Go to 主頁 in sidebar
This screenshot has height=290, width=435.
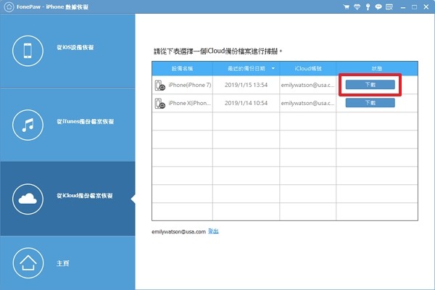(x=67, y=262)
